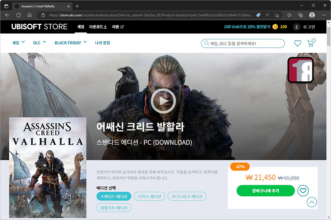Select the 디럭스 에디션 edition
The height and width of the screenshot is (220, 331).
[x=150, y=196]
